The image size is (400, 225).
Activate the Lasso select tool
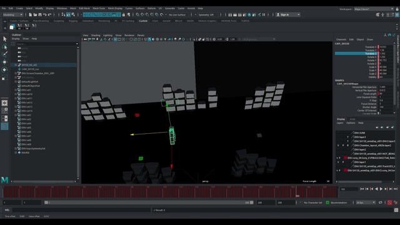(4, 47)
